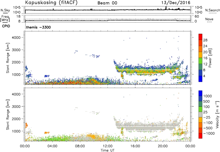Click the 'Beam 00' label
Screen dimensions: 220x152
point(107,3)
